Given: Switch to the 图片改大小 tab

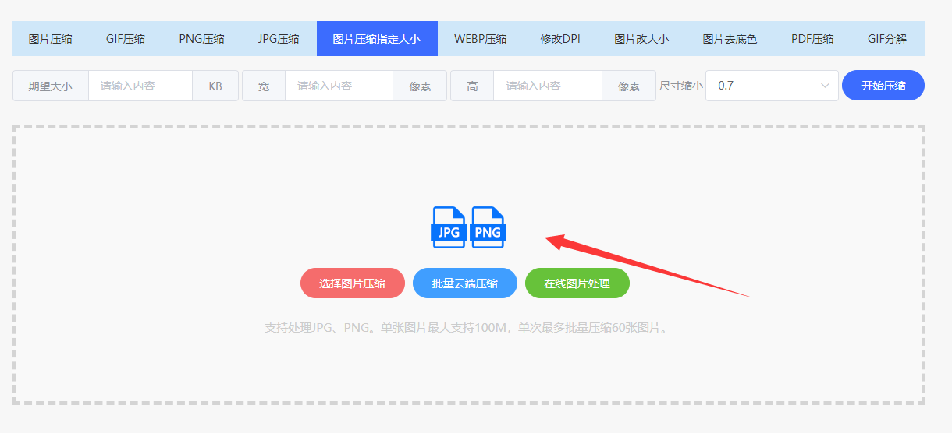Looking at the screenshot, I should pos(641,39).
